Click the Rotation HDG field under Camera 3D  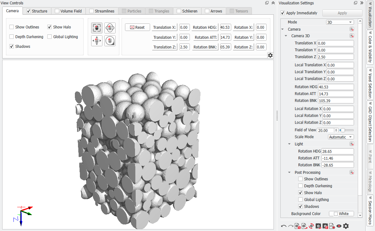pyautogui.click(x=336, y=87)
